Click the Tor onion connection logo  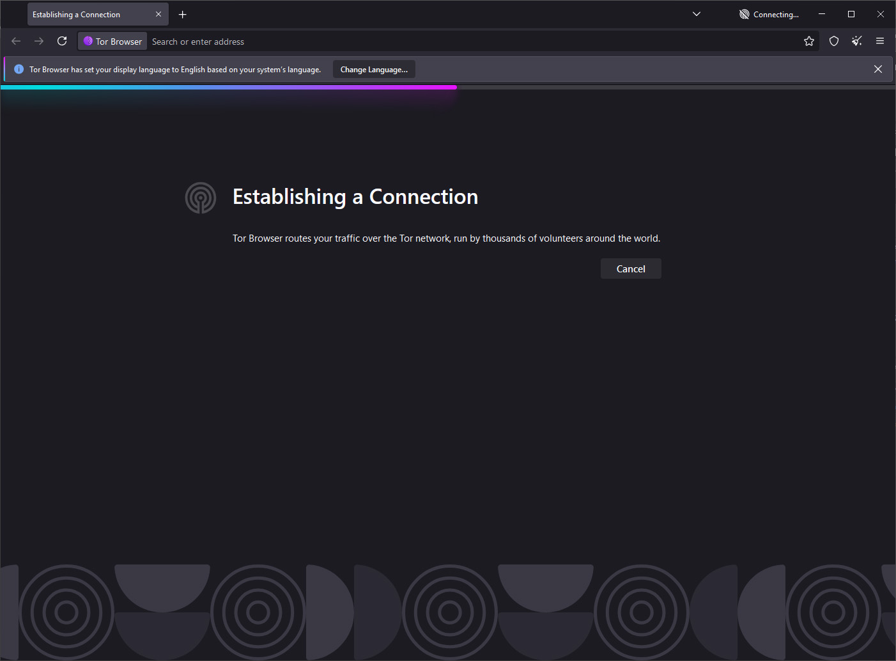coord(201,198)
